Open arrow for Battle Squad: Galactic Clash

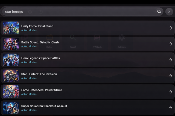point(170,44)
